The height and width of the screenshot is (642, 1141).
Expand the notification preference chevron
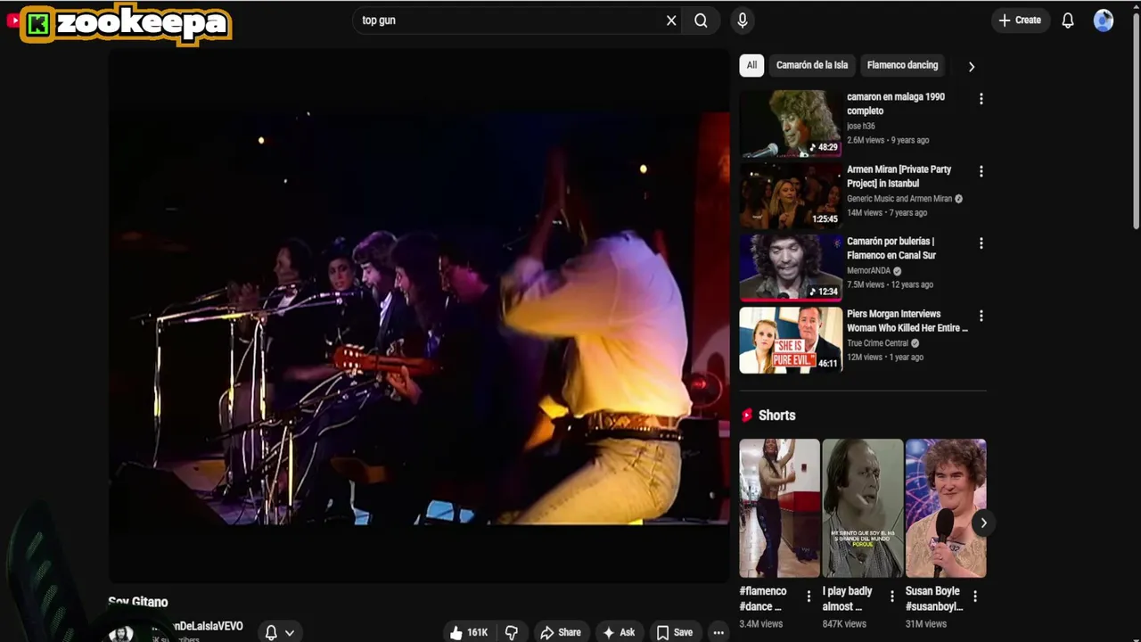[x=289, y=633]
